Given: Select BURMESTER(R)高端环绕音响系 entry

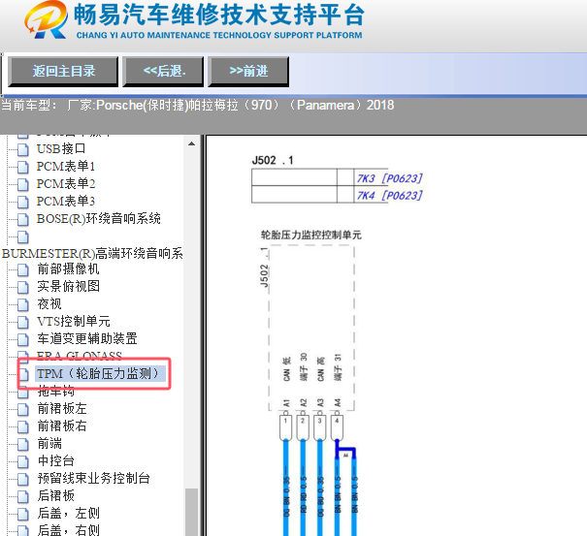Looking at the screenshot, I should pyautogui.click(x=92, y=254).
